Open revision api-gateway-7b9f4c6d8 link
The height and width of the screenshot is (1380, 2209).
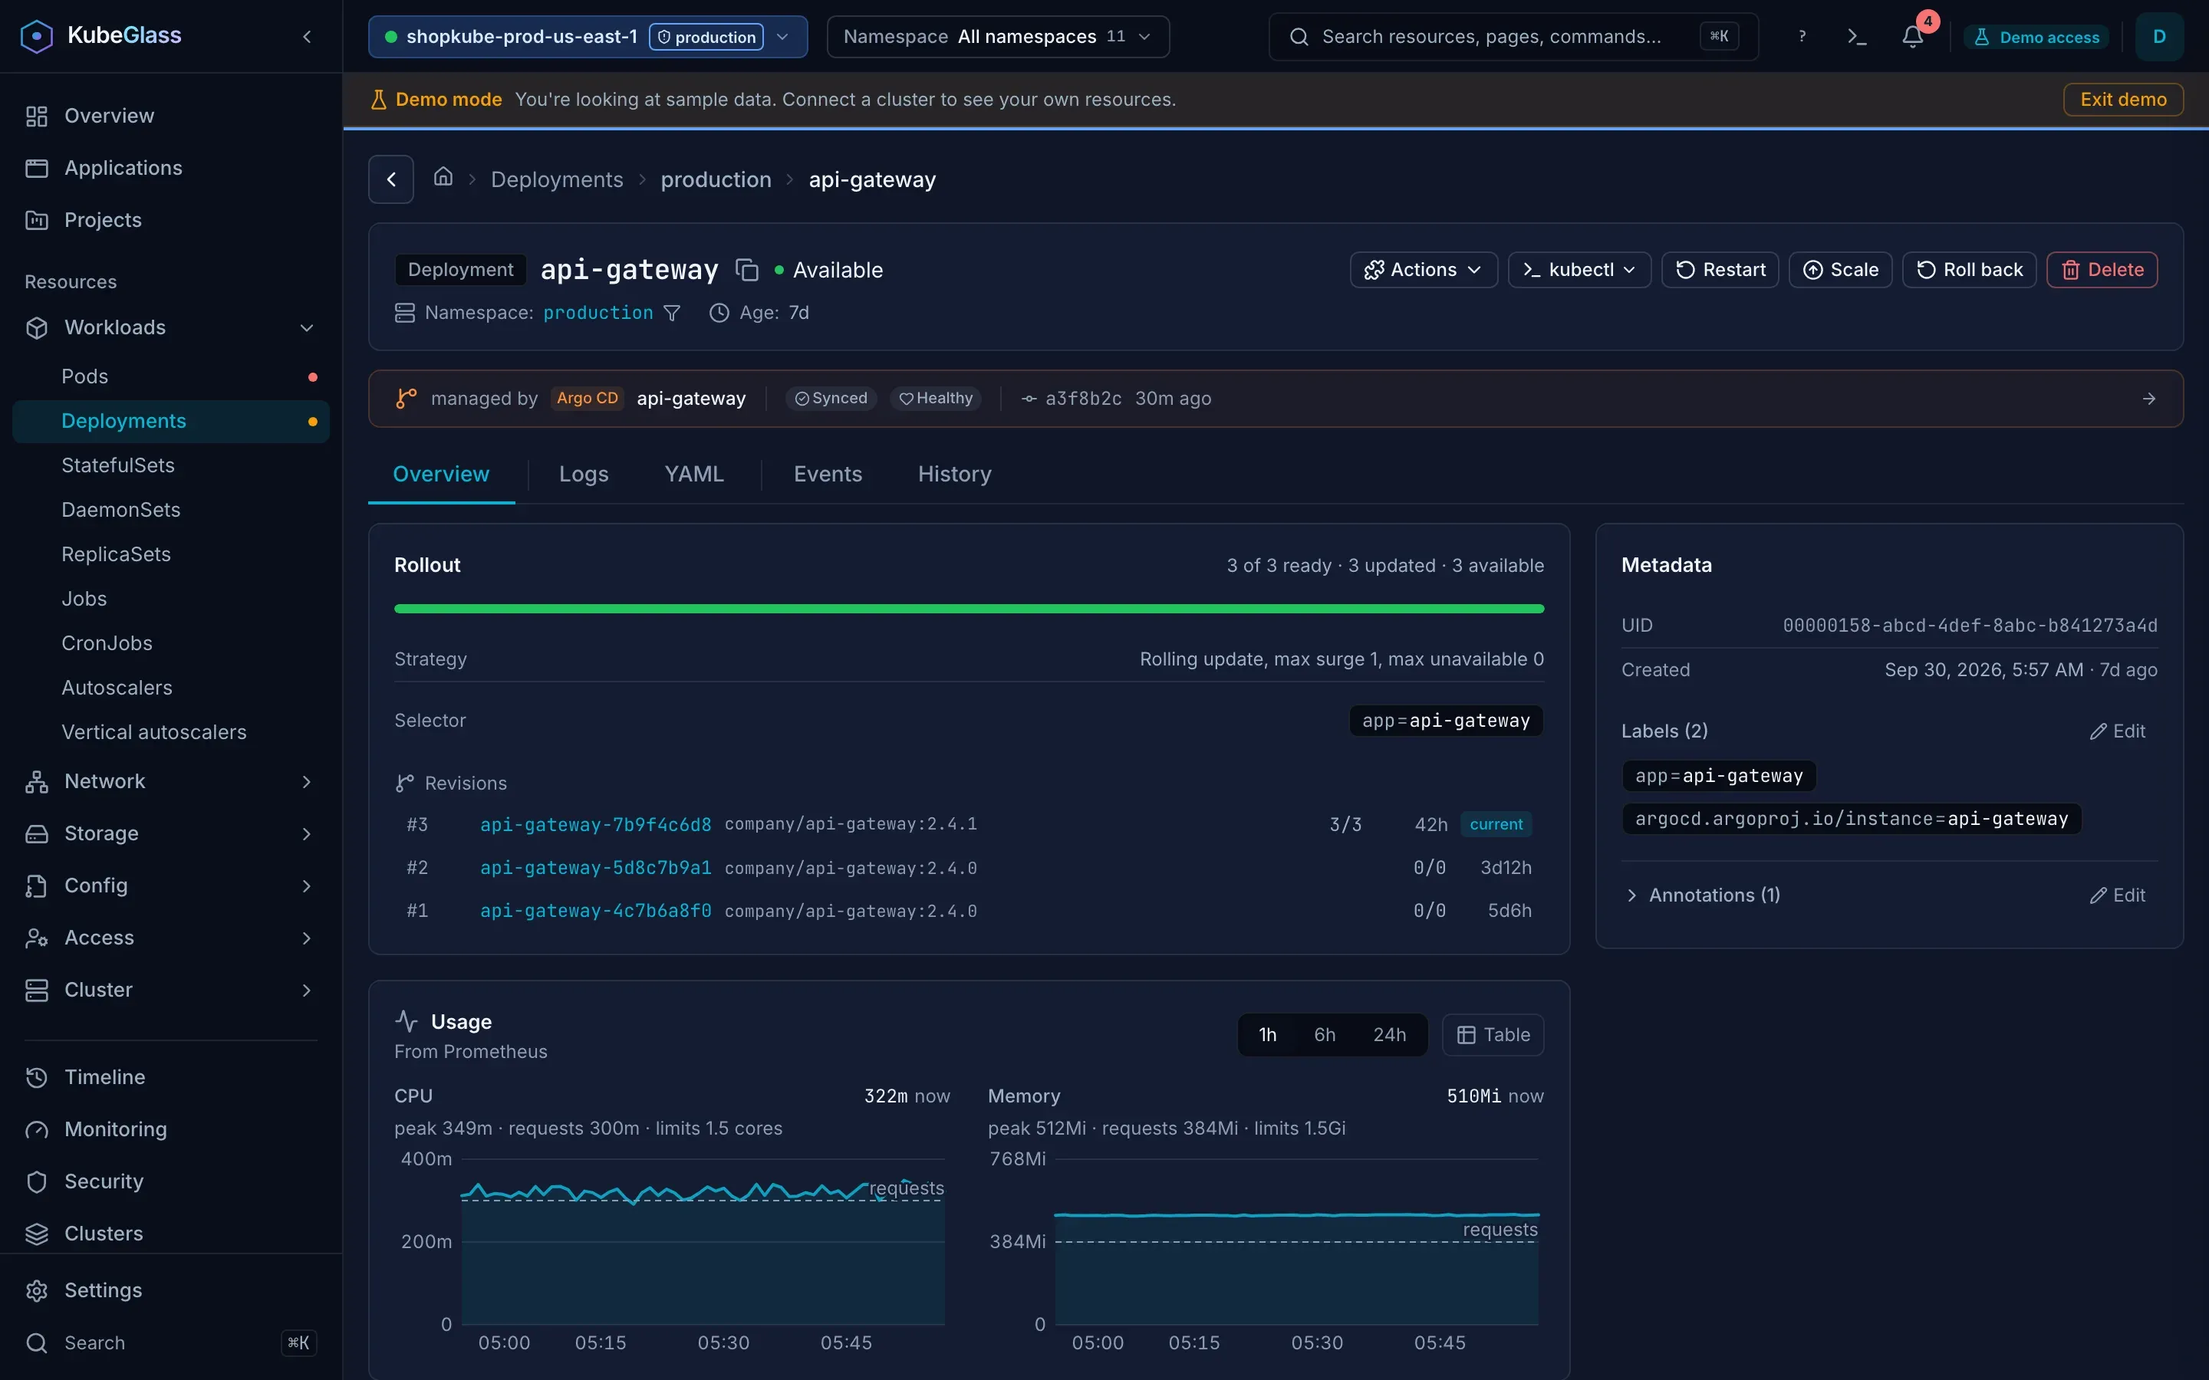click(595, 824)
